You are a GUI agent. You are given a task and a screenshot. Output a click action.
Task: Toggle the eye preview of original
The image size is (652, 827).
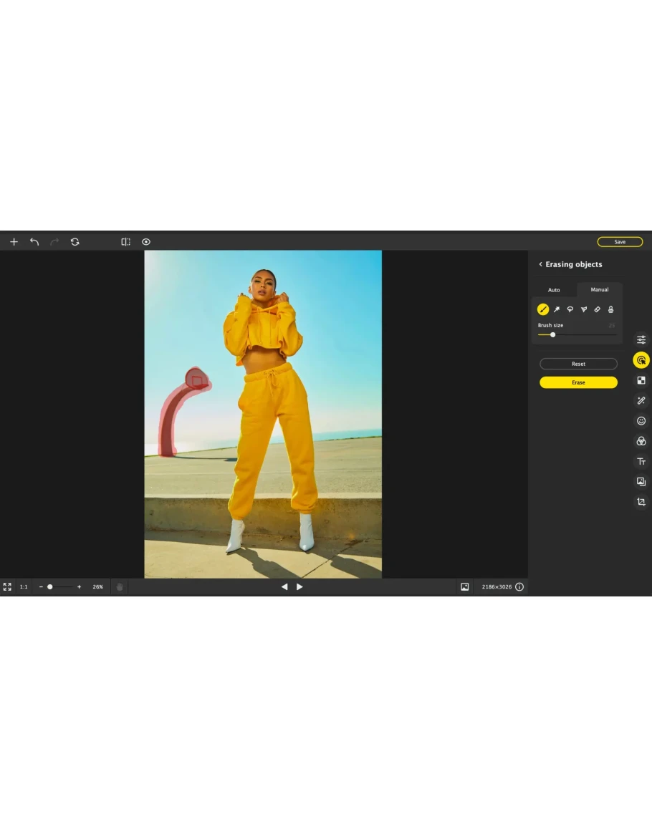(x=146, y=242)
